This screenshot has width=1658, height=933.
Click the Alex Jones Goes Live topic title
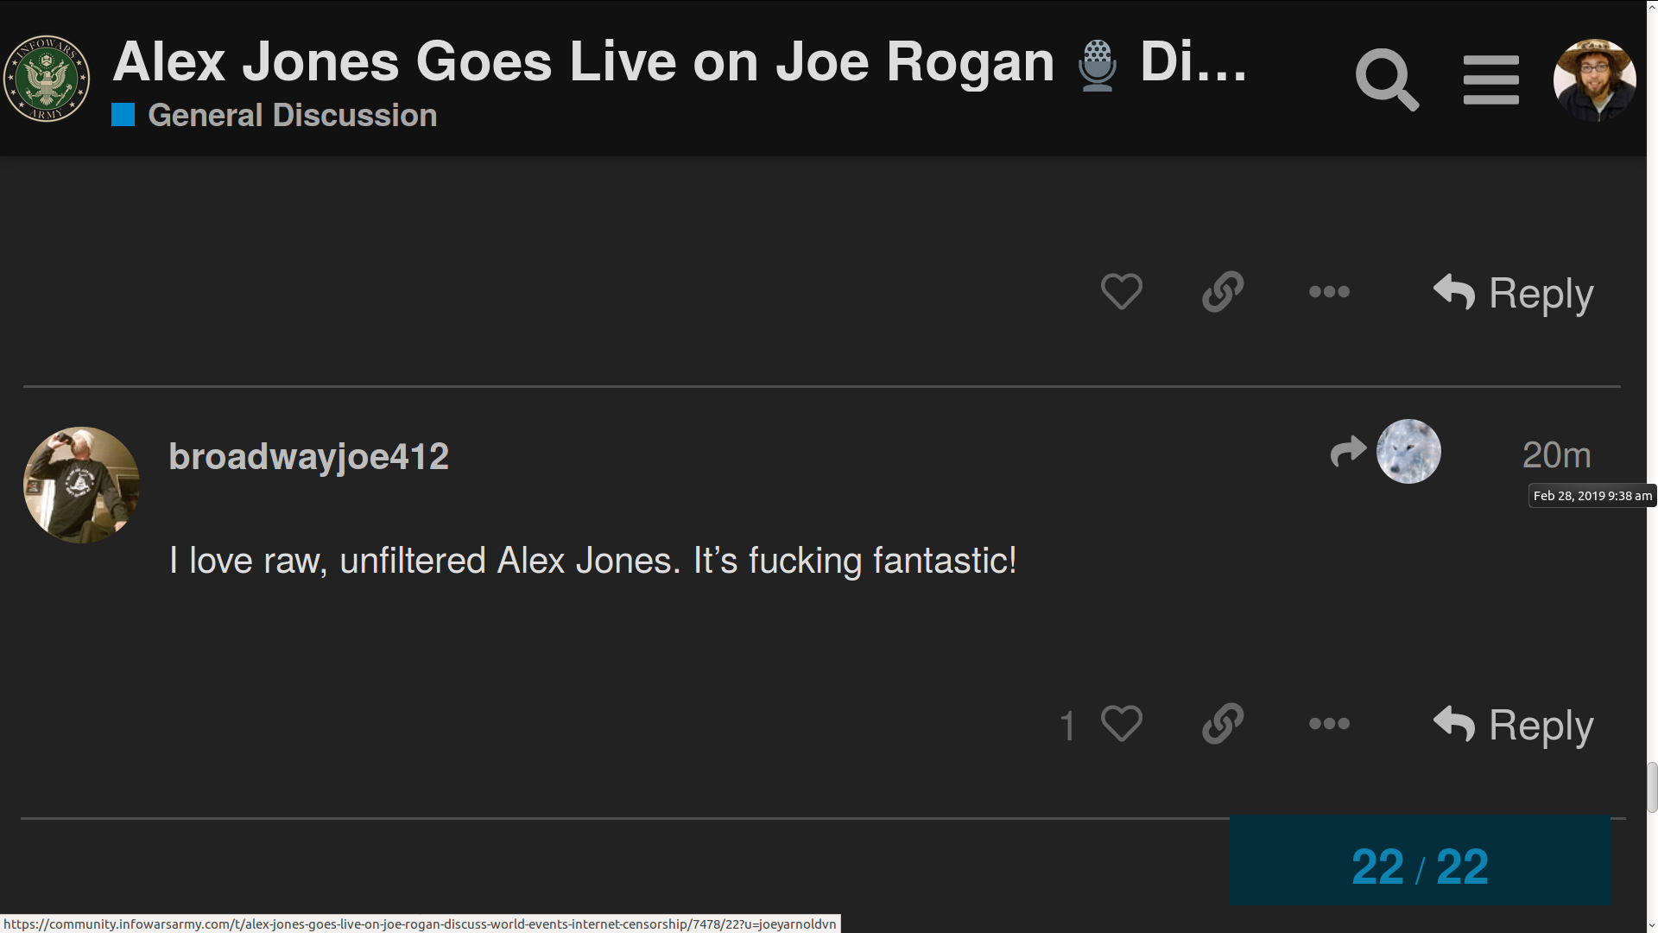(x=680, y=62)
